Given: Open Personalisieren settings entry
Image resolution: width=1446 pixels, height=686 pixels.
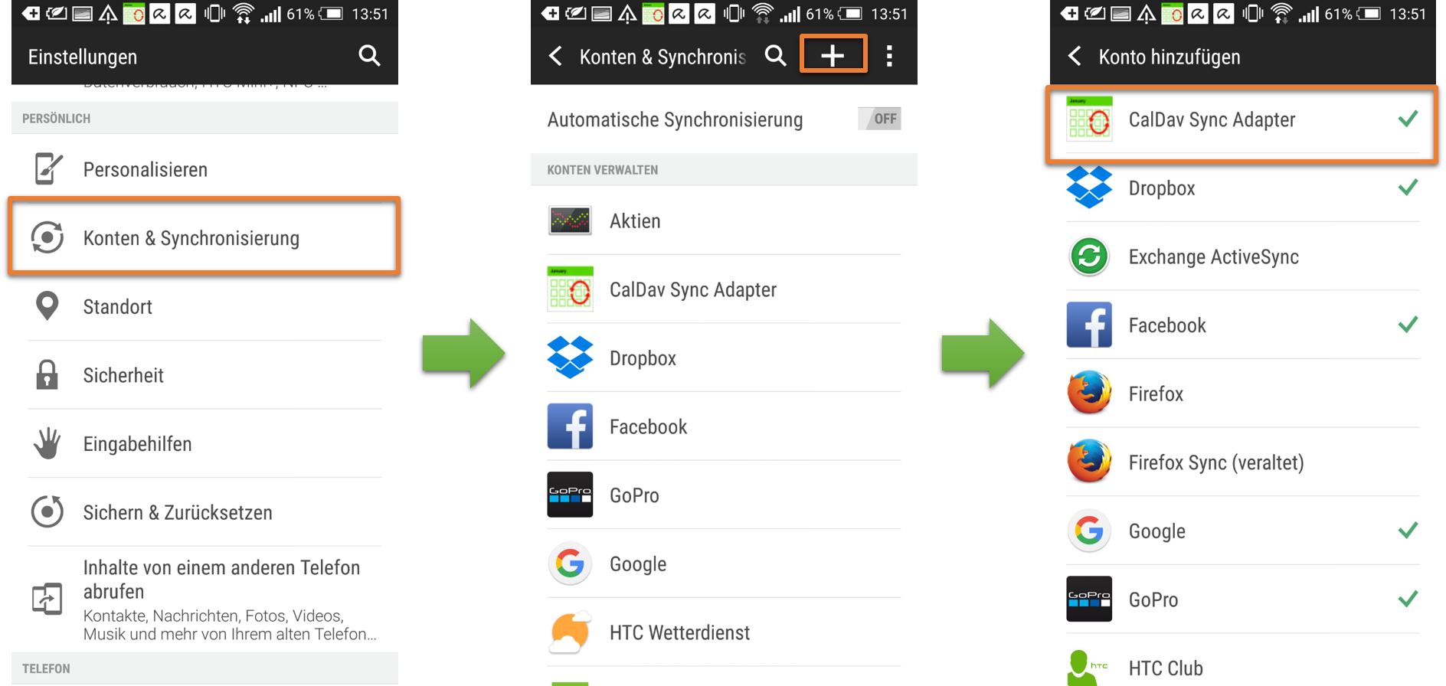Looking at the screenshot, I should 204,169.
